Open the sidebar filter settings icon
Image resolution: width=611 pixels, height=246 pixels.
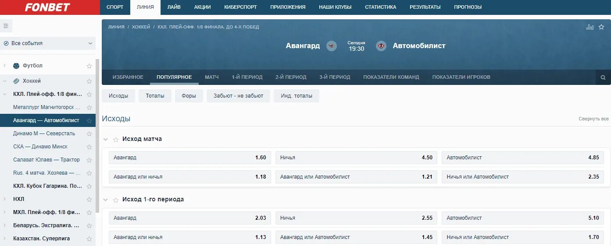click(6, 26)
